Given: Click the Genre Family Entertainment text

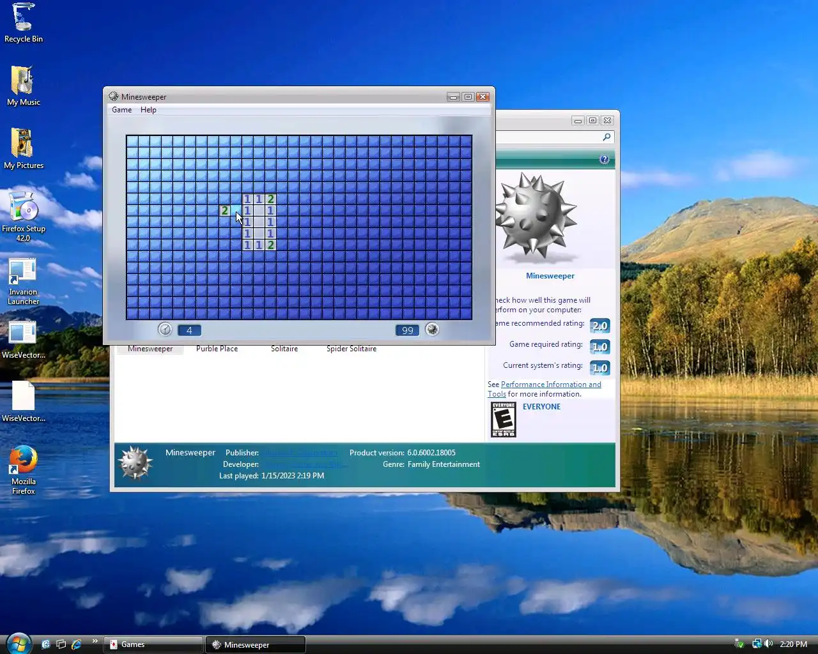Looking at the screenshot, I should click(431, 464).
